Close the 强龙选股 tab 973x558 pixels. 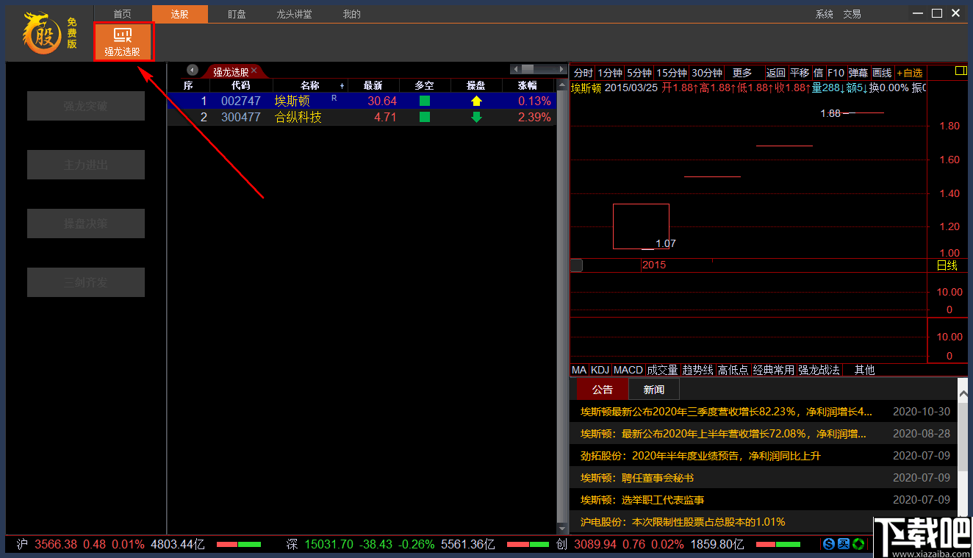coord(254,71)
